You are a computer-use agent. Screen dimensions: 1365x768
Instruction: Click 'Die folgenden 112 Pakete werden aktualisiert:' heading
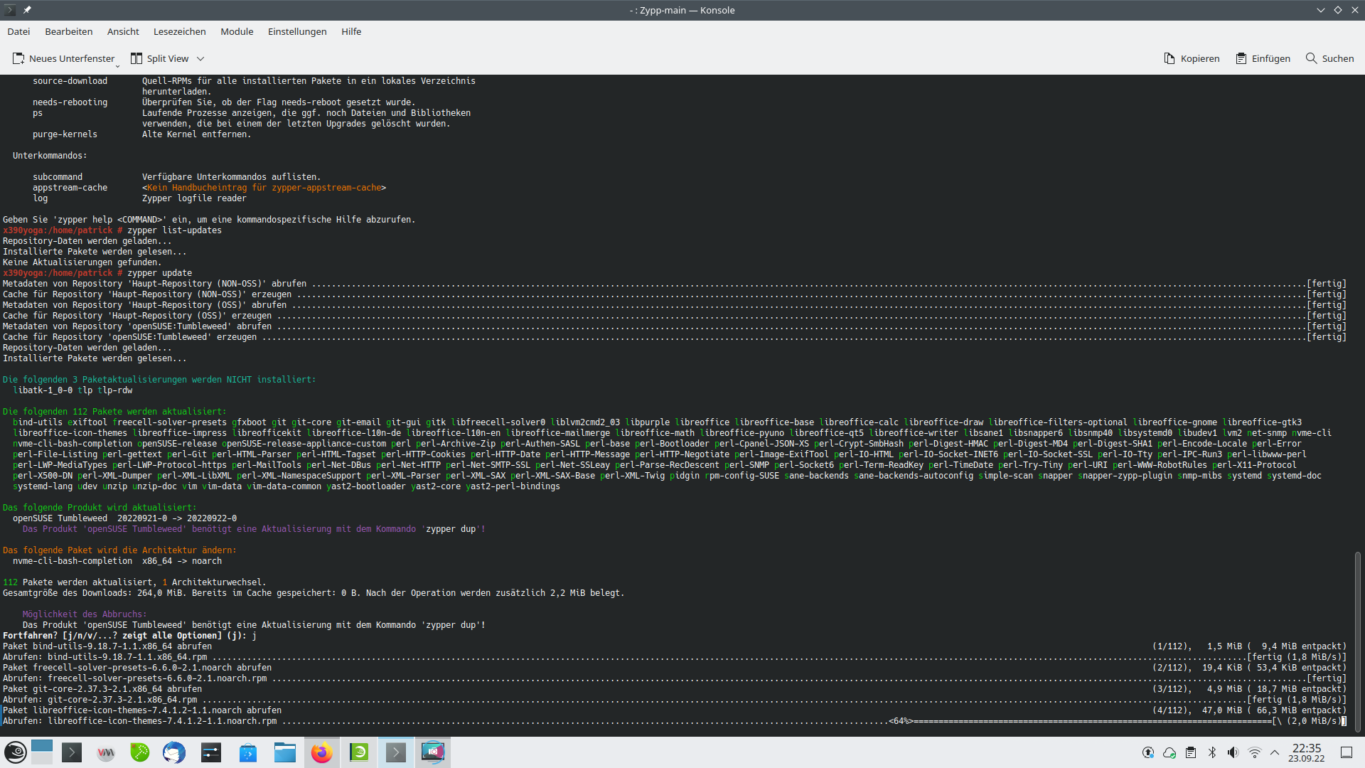pos(114,412)
